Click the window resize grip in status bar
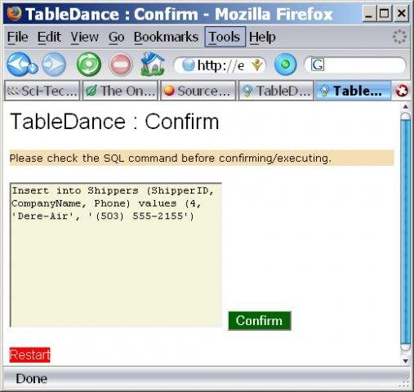The height and width of the screenshot is (392, 414). click(405, 382)
